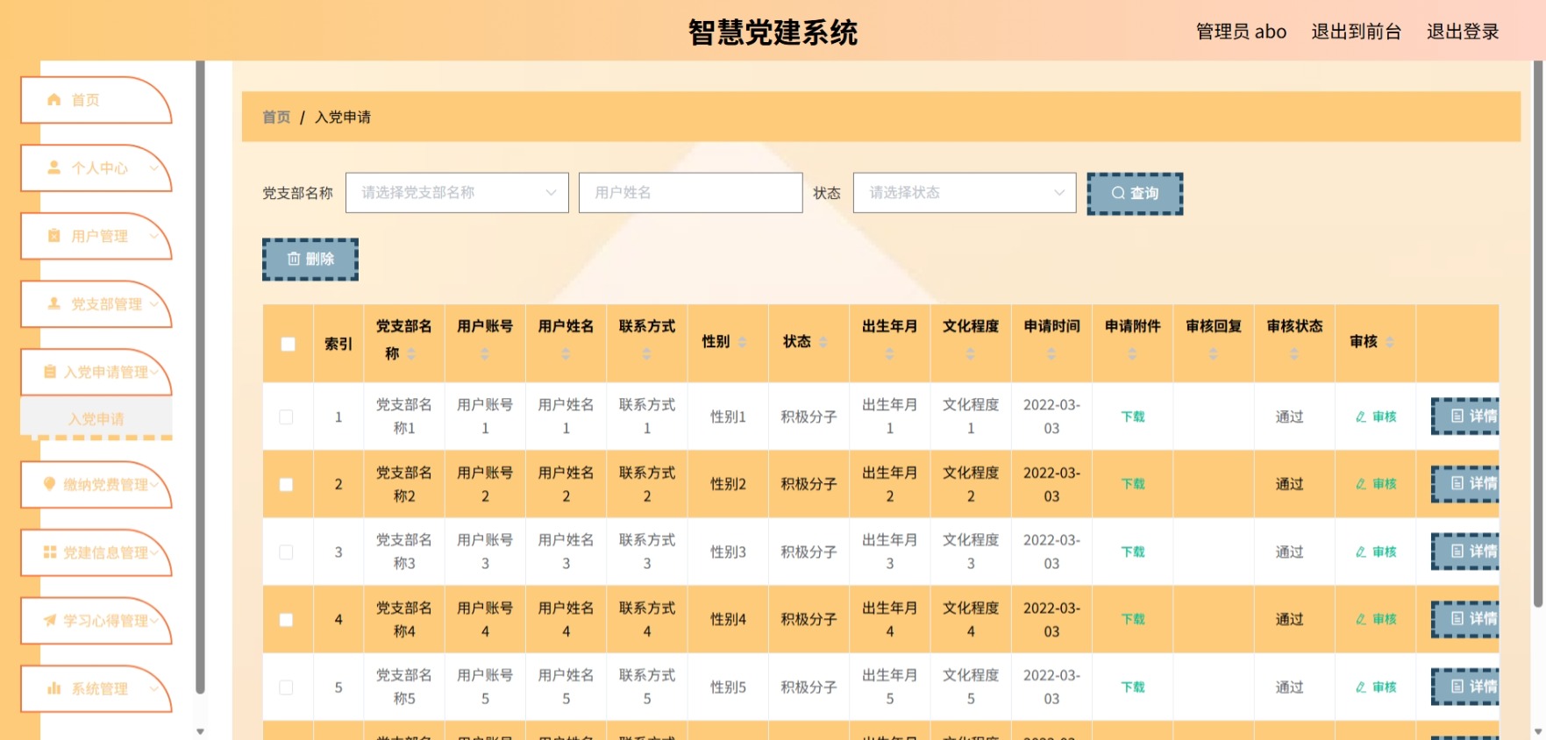Open 详情 for row 5
This screenshot has width=1546, height=740.
[1464, 687]
